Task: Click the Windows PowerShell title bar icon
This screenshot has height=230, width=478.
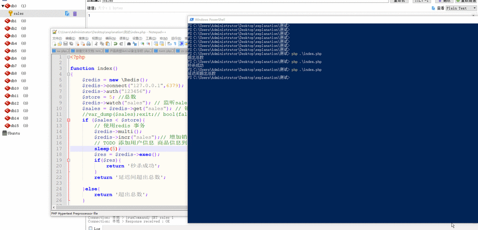Action: coord(192,19)
